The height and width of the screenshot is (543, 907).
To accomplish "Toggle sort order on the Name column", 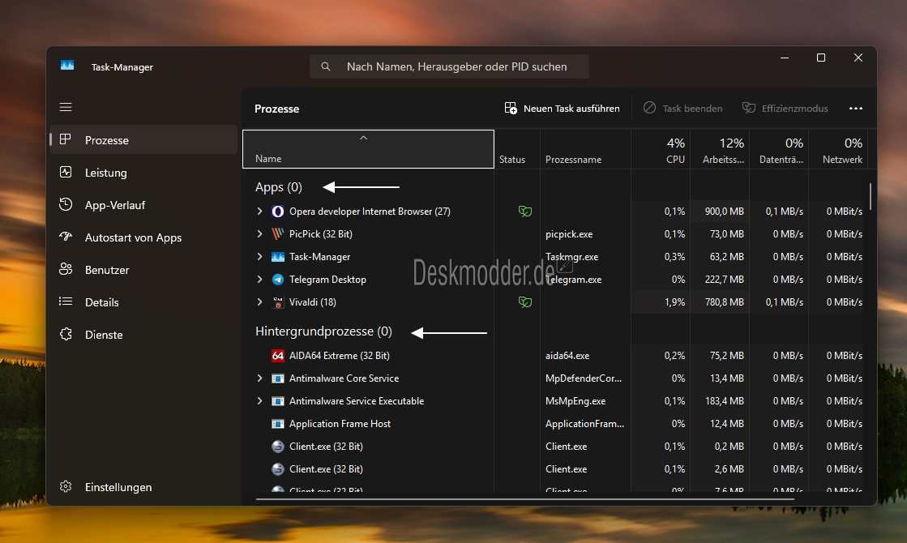I will point(368,149).
